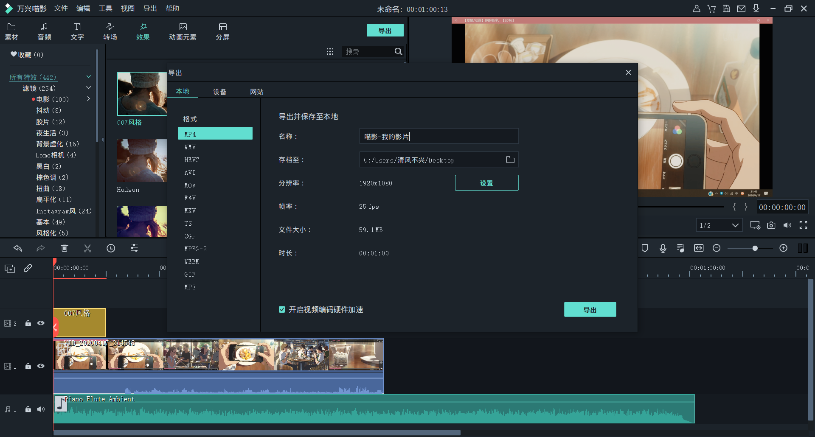
Task: Mute the audio track 1 speaker icon
Action: click(x=41, y=409)
